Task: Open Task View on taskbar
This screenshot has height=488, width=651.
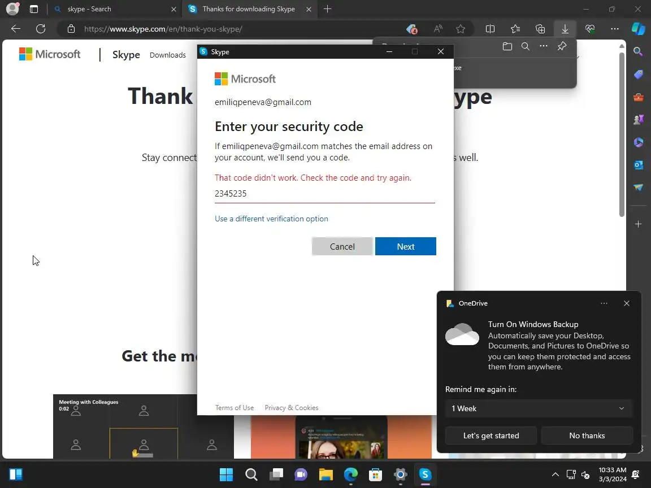Action: coord(276,474)
